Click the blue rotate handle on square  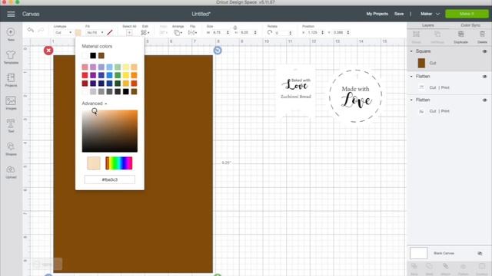click(x=218, y=51)
